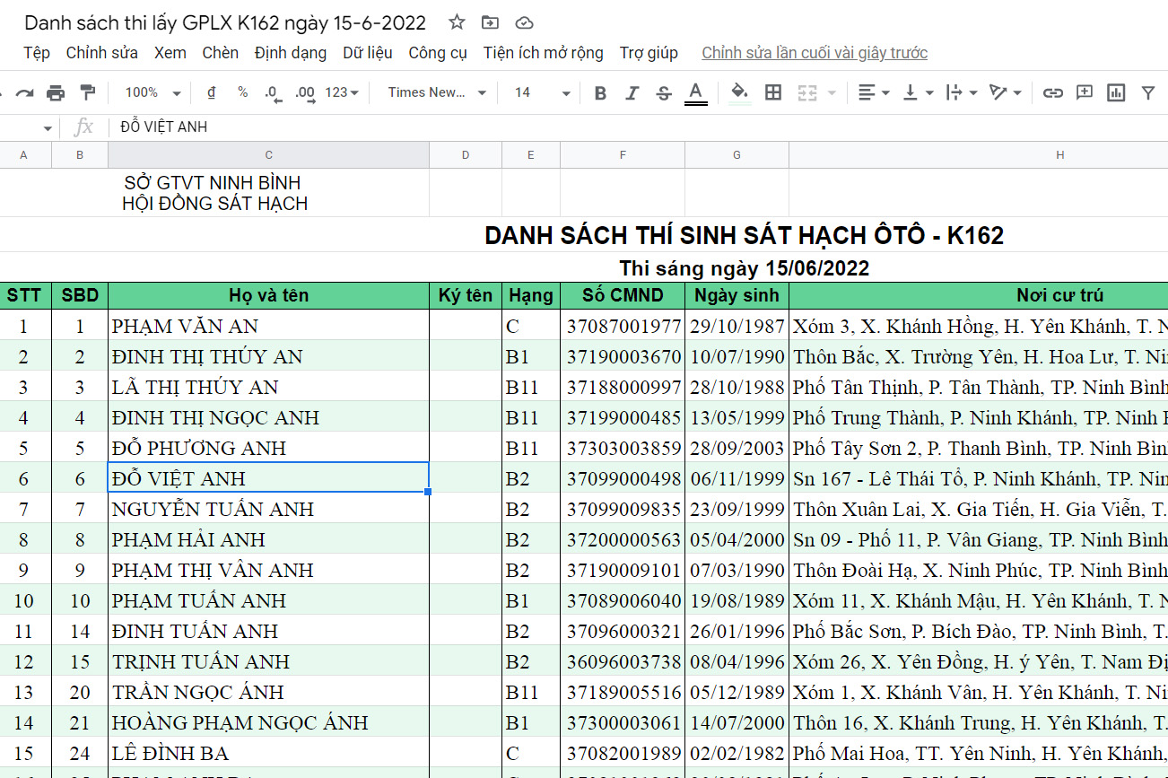Click the print icon in toolbar
Screen dimensions: 1168x778
point(56,92)
